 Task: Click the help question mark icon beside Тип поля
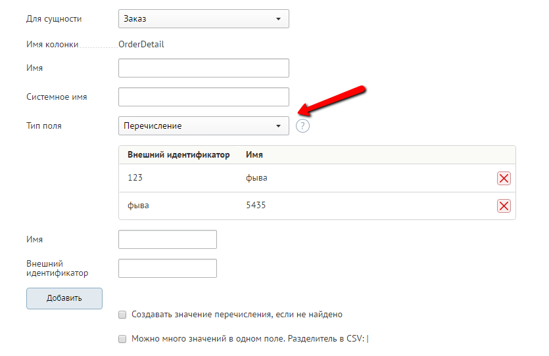tap(302, 125)
